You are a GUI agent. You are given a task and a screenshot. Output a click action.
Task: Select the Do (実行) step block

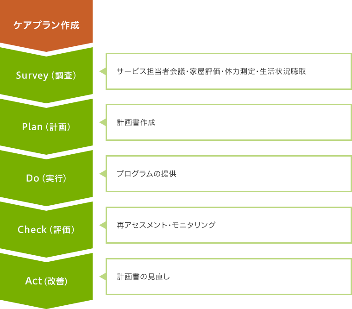(x=46, y=178)
